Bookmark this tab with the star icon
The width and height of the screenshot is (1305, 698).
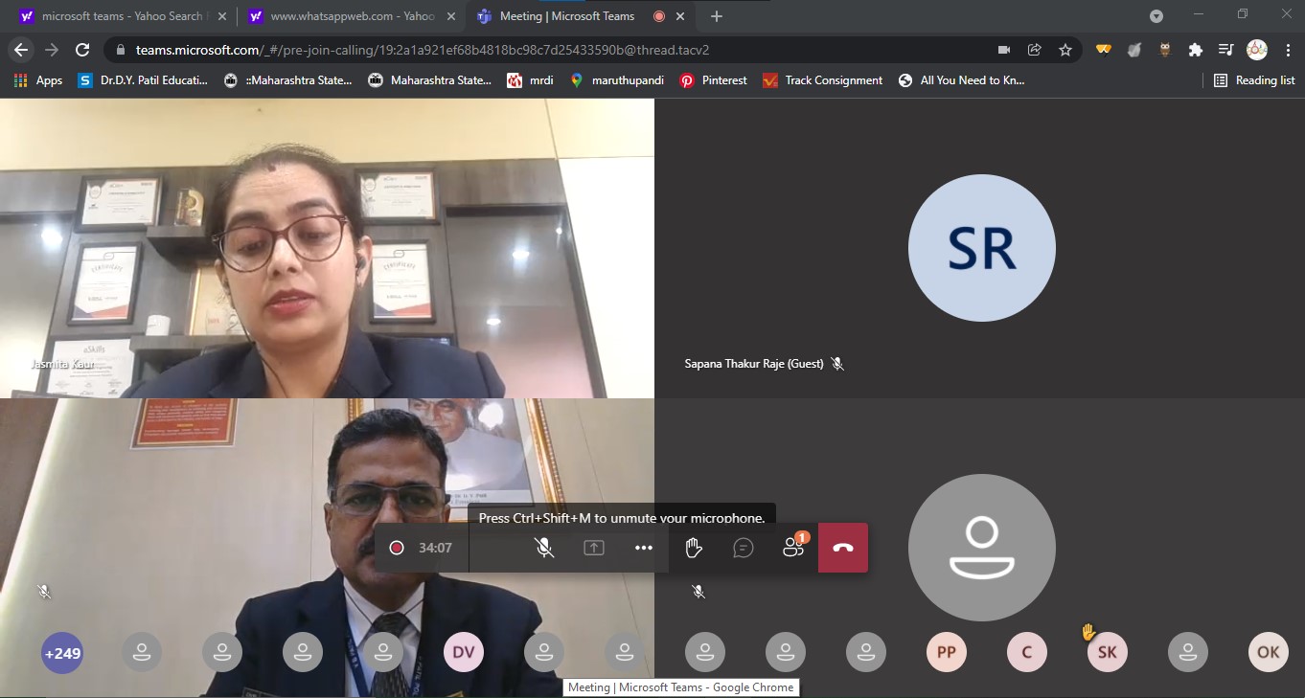pyautogui.click(x=1065, y=50)
